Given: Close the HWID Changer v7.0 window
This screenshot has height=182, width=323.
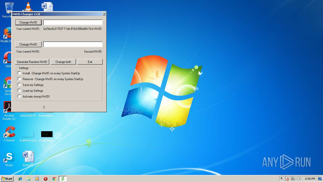Looking at the screenshot, I should click(x=104, y=14).
